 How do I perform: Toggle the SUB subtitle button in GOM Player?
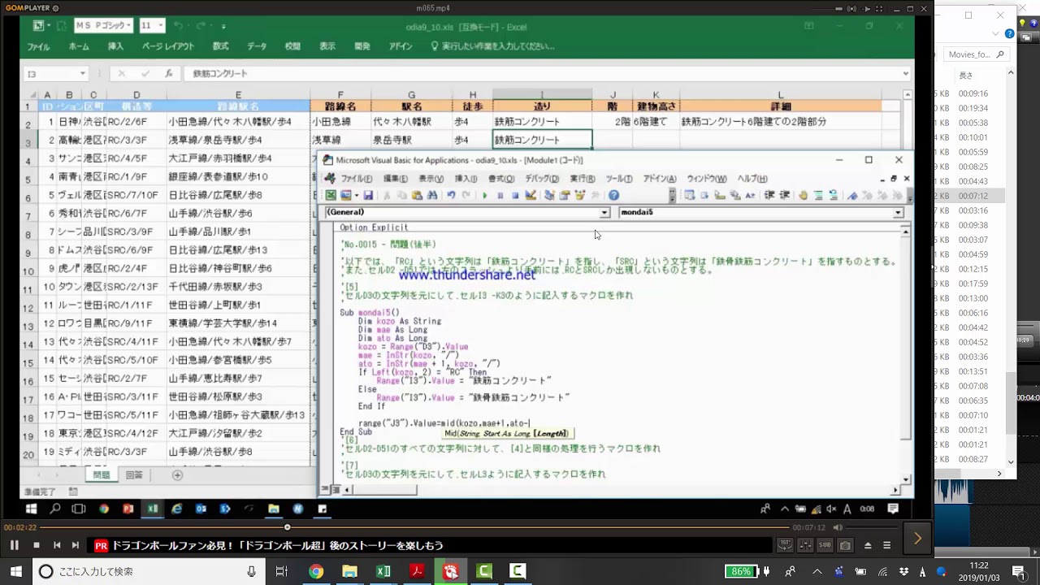click(825, 545)
